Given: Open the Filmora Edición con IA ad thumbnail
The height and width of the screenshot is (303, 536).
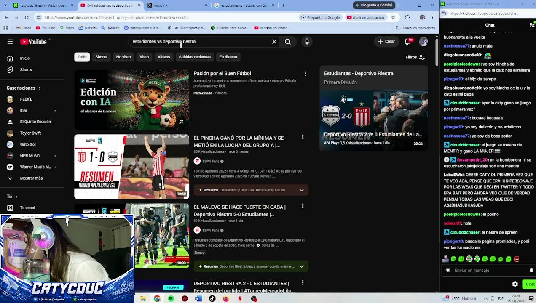Looking at the screenshot, I should [x=132, y=100].
